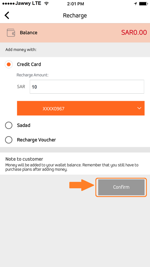Tap the location arrow status icon
The image size is (150, 267).
point(135,3)
